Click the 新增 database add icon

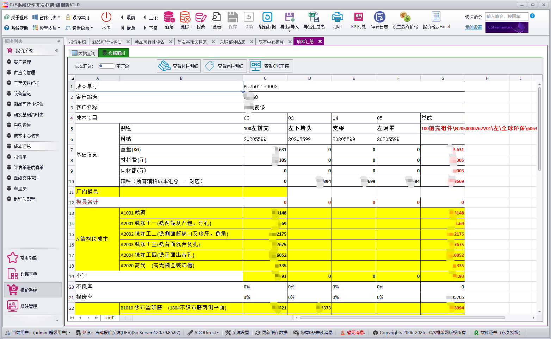(x=169, y=17)
